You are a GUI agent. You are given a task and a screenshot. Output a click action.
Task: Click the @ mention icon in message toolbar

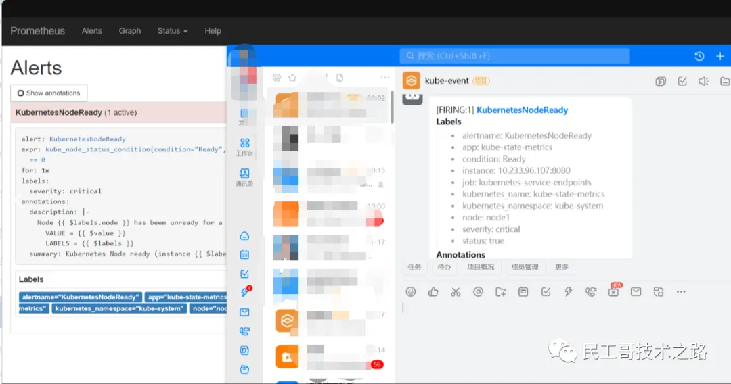click(x=478, y=292)
